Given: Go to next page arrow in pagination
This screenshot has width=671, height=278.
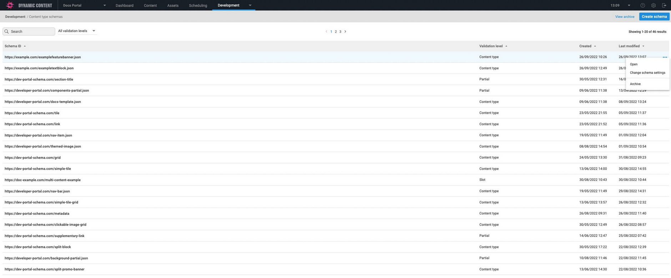Looking at the screenshot, I should (x=345, y=31).
